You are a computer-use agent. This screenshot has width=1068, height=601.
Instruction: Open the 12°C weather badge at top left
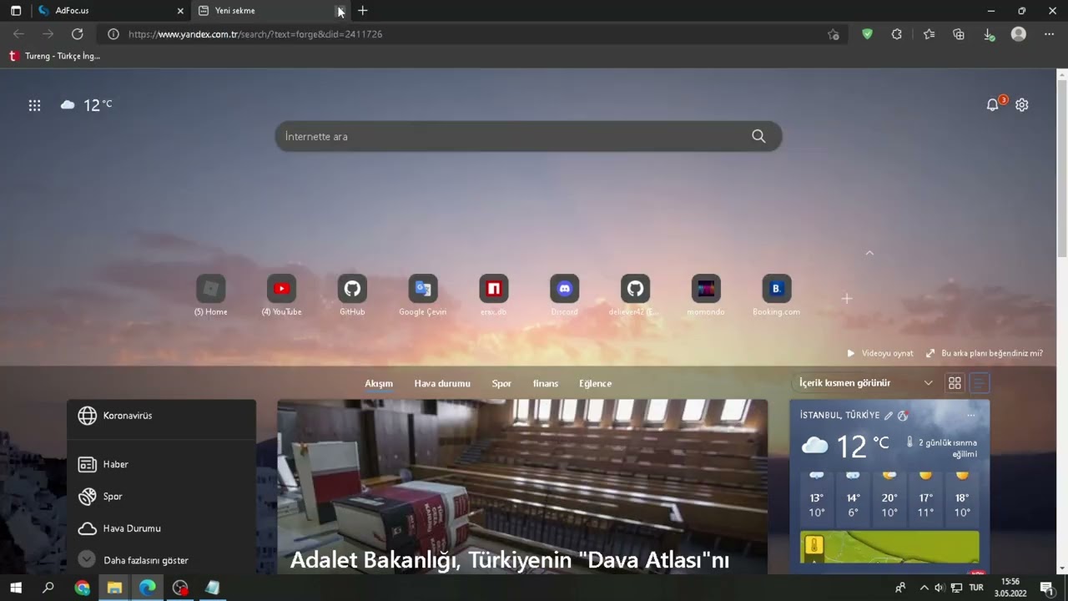(x=86, y=105)
